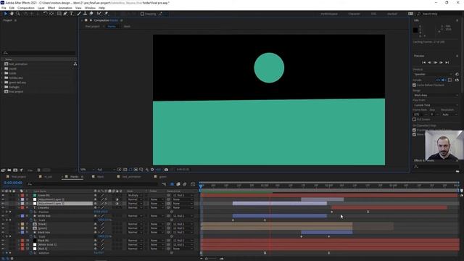The height and width of the screenshot is (261, 464).
Task: Switch to the final project timeline tab
Action: point(18,177)
